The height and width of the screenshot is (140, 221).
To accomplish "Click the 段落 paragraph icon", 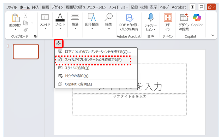I will (x=75, y=17).
